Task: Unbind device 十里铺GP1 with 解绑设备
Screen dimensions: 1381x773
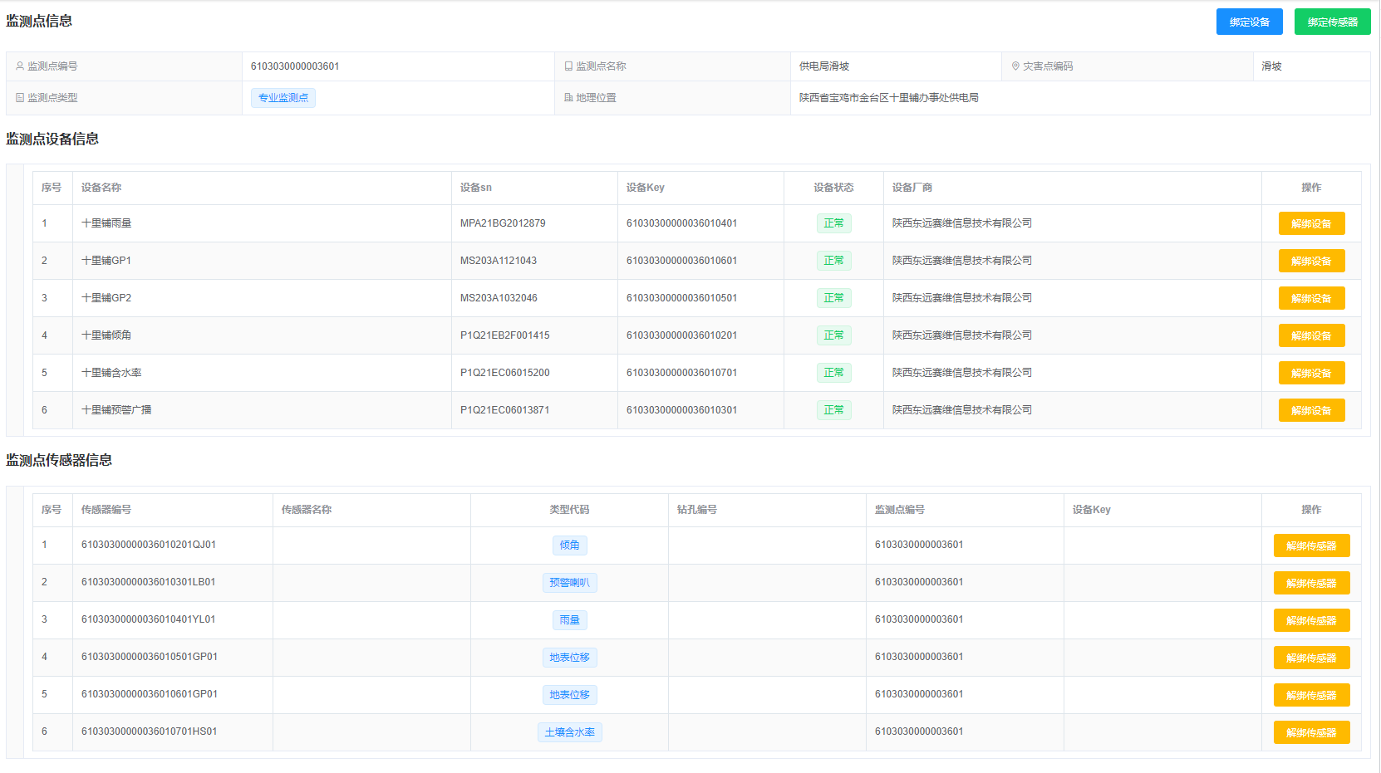Action: click(x=1311, y=261)
